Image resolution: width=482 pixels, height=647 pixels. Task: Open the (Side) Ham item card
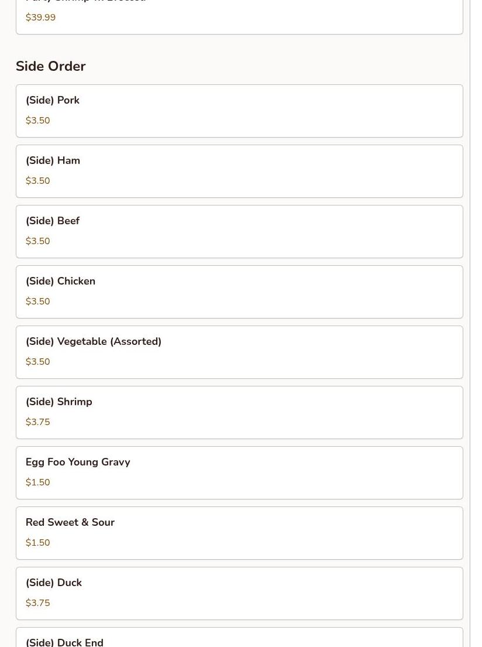tap(239, 171)
